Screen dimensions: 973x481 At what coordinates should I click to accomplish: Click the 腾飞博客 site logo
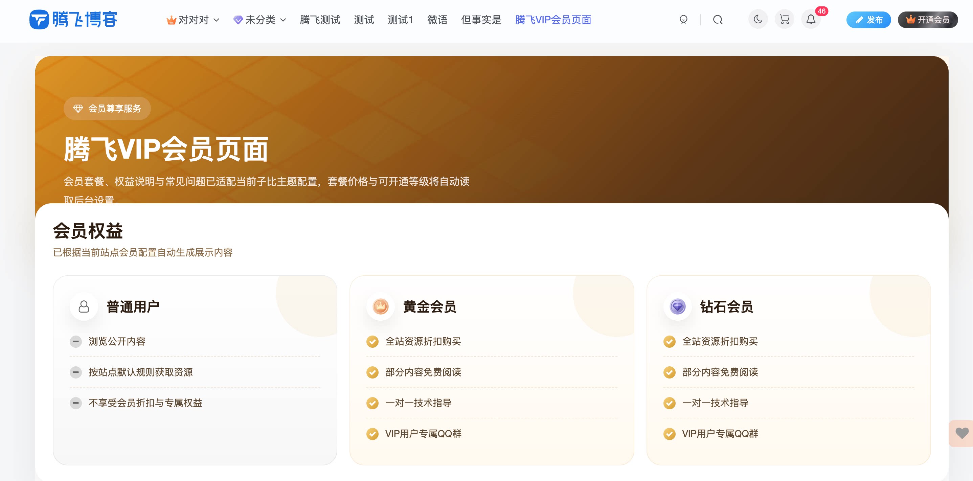pyautogui.click(x=74, y=20)
